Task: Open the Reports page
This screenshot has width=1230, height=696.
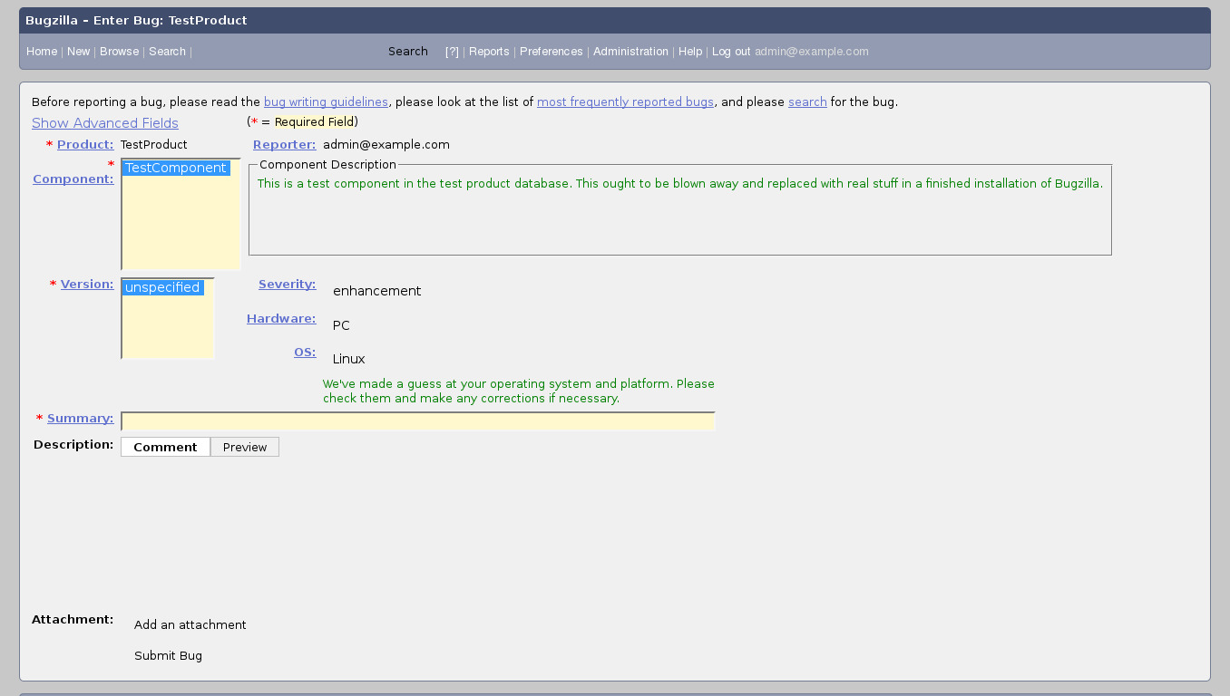Action: click(489, 52)
